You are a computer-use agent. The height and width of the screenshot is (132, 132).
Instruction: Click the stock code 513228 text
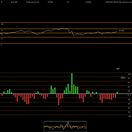click(88, 2)
